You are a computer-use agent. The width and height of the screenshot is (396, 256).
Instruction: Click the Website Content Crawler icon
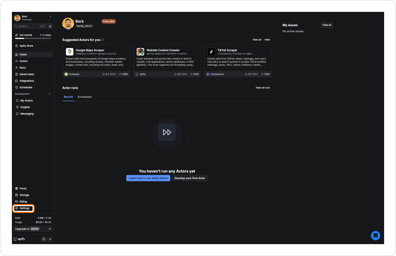[140, 52]
